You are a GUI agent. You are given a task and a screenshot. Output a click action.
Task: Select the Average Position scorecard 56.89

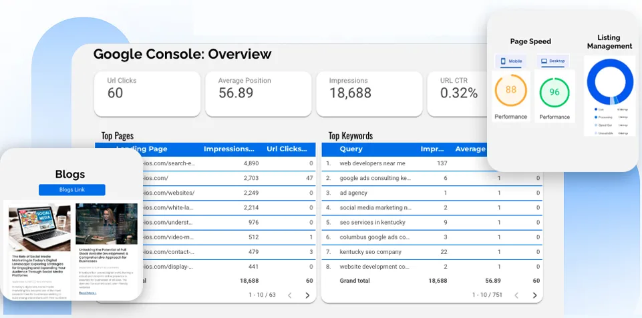point(259,94)
